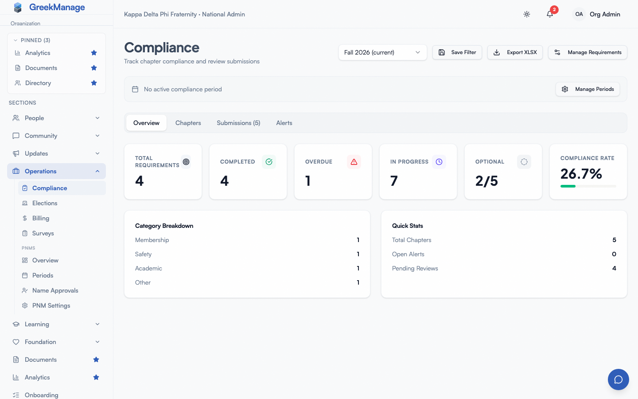Screen dimensions: 638x399
Task: Click the pinned Directory people icon
Action: 18,83
